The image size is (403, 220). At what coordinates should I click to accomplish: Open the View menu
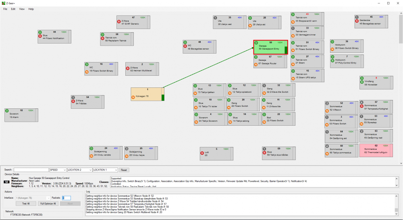(22, 9)
